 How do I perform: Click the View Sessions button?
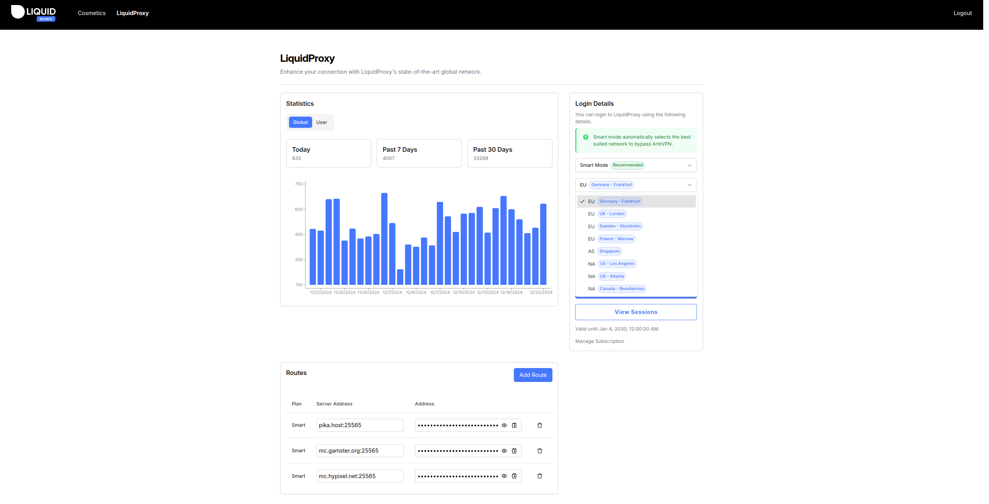(636, 312)
